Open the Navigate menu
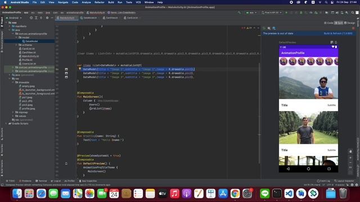This screenshot has height=202, width=360. point(63,2)
